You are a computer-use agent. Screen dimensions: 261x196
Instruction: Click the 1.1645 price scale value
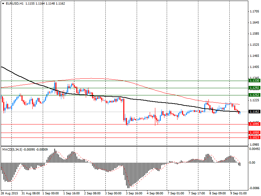pyautogui.click(x=254, y=23)
